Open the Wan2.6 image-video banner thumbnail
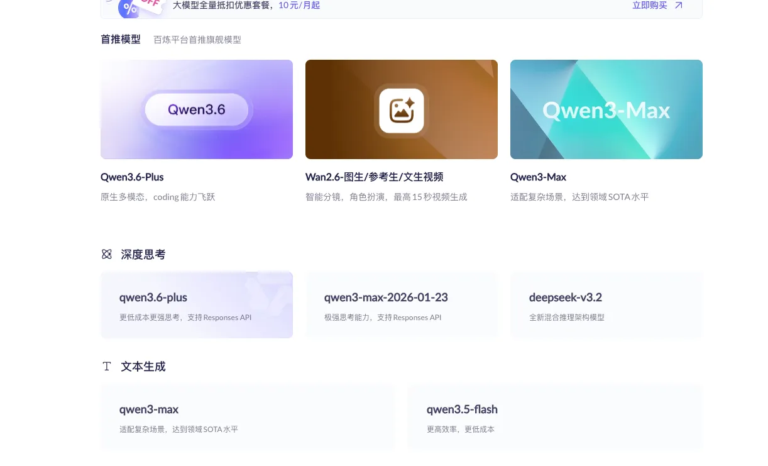The image size is (768, 466). pyautogui.click(x=402, y=109)
